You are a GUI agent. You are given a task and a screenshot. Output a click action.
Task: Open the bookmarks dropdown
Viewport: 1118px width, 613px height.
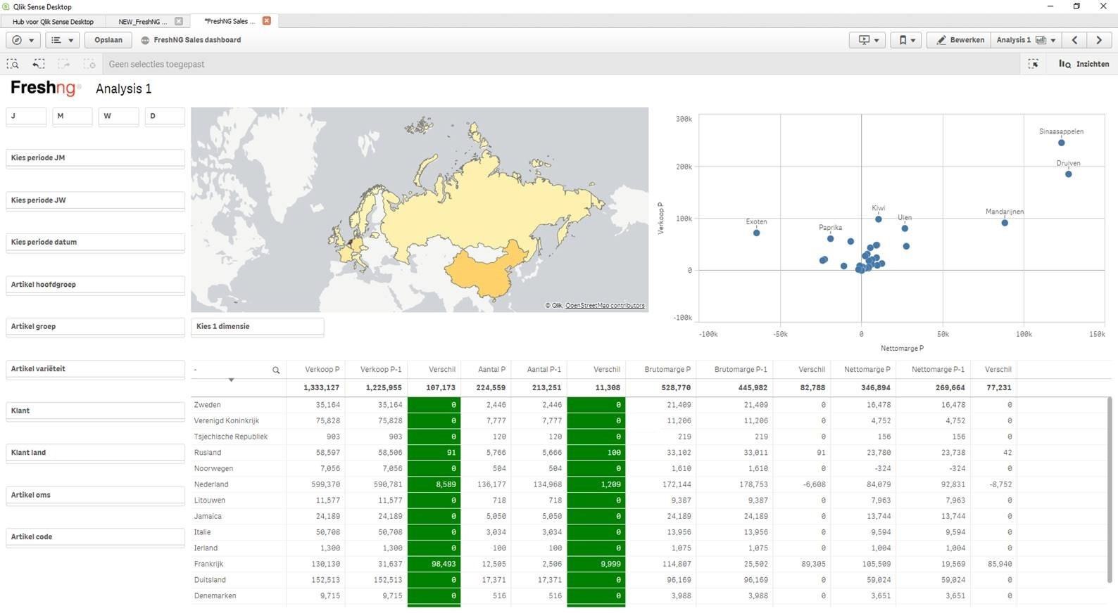click(x=907, y=40)
